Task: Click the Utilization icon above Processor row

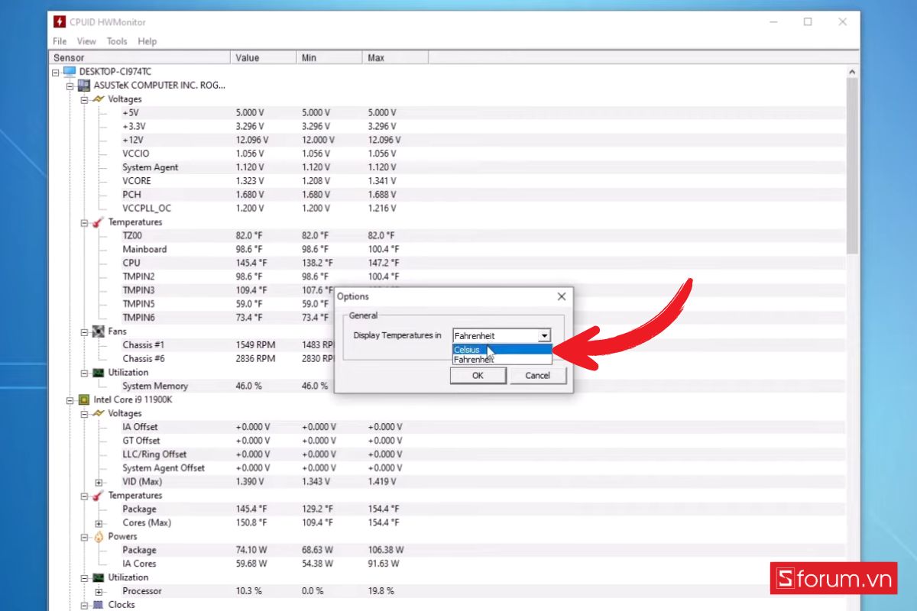Action: pos(98,577)
